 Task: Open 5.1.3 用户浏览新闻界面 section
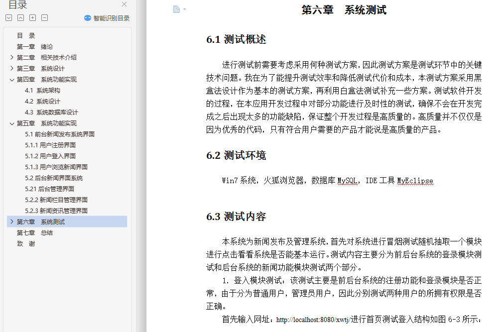tap(56, 167)
